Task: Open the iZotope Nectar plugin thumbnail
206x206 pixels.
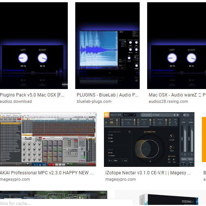Action: tap(149, 139)
